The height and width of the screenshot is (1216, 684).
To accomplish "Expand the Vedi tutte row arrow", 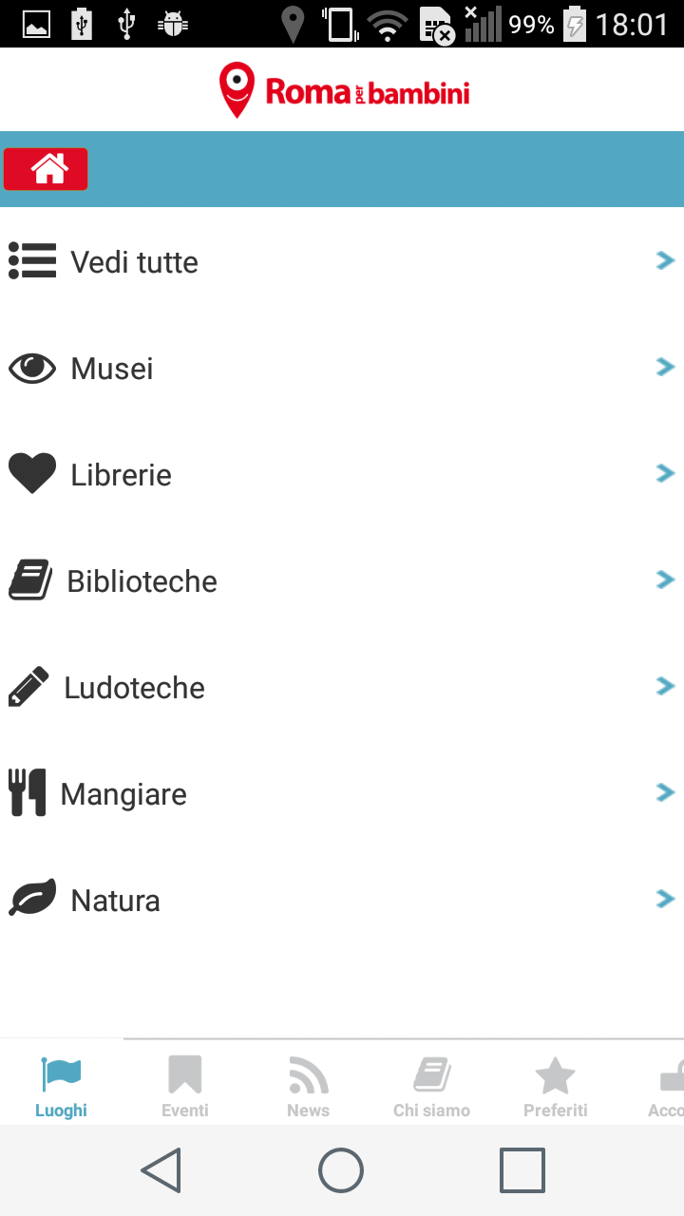I will (x=665, y=260).
